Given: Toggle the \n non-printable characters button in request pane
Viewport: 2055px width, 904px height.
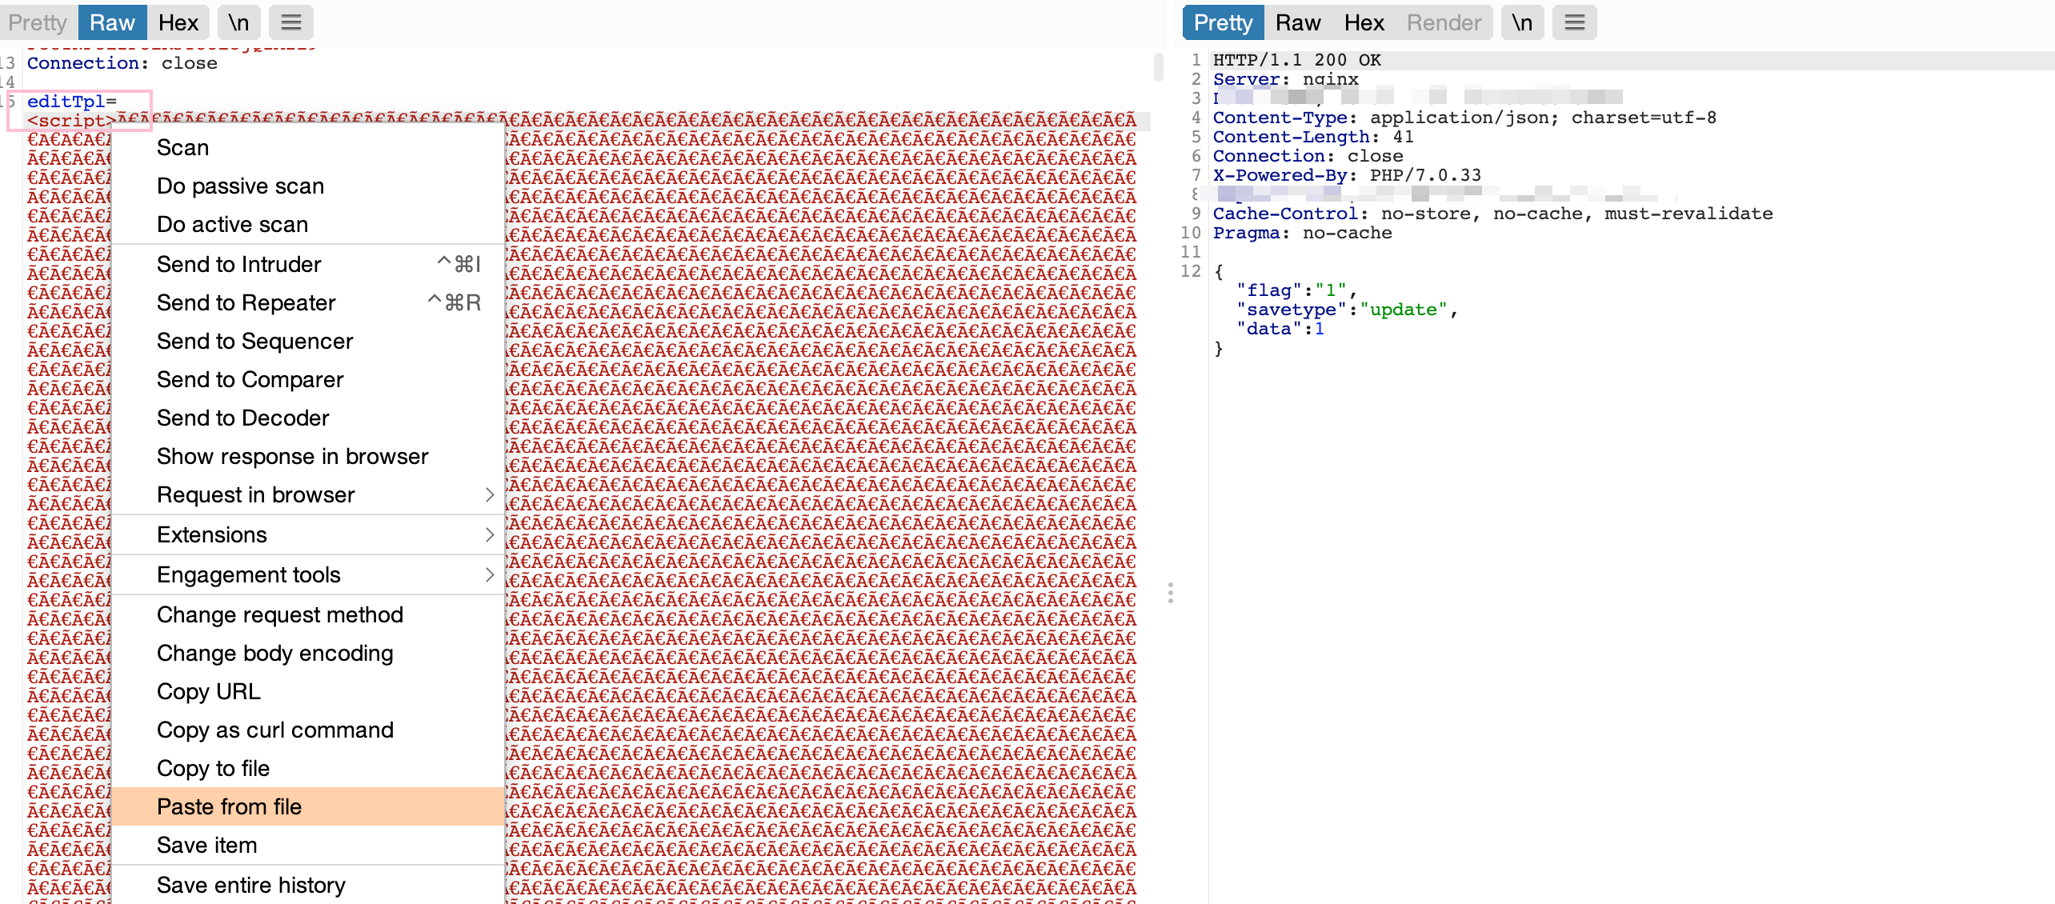Looking at the screenshot, I should coord(238,22).
